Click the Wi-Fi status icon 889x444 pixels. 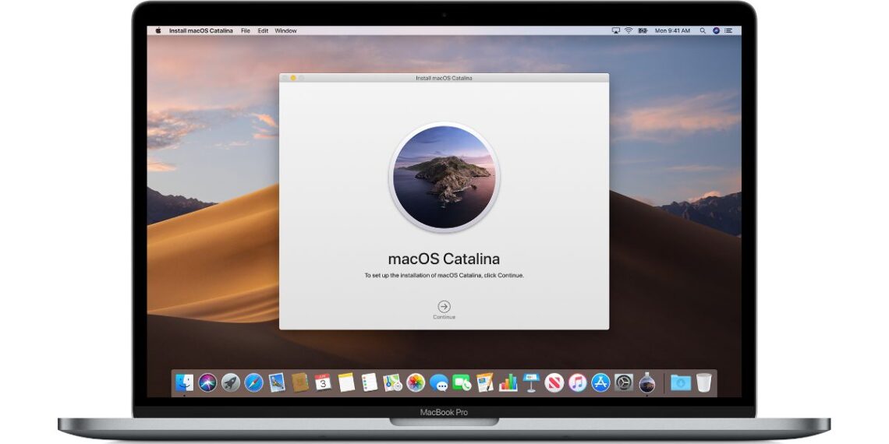click(x=629, y=31)
